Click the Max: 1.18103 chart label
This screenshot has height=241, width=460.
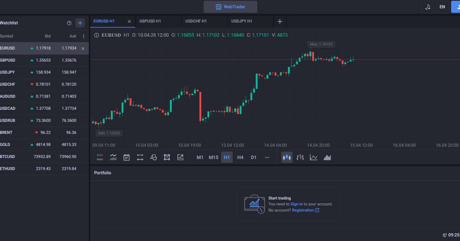tap(321, 44)
